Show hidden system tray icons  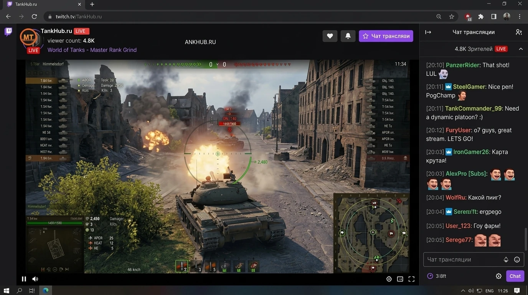click(x=463, y=291)
